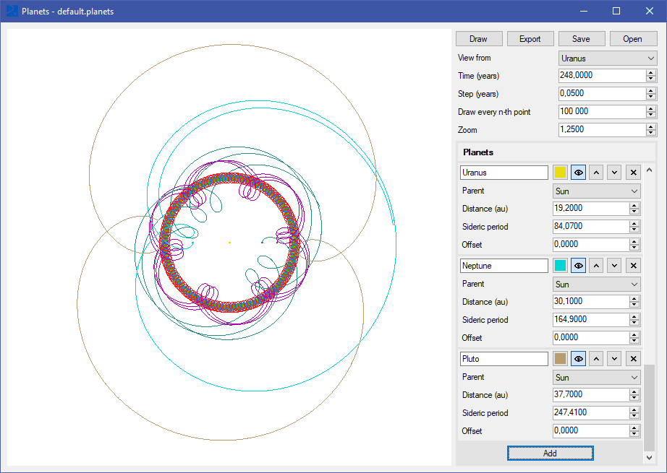
Task: Move Uranus up in the planet list
Action: pyautogui.click(x=596, y=173)
